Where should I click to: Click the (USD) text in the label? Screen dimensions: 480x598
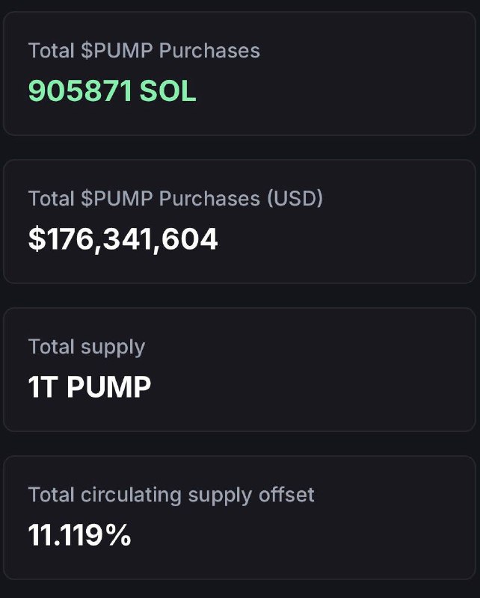pyautogui.click(x=295, y=199)
